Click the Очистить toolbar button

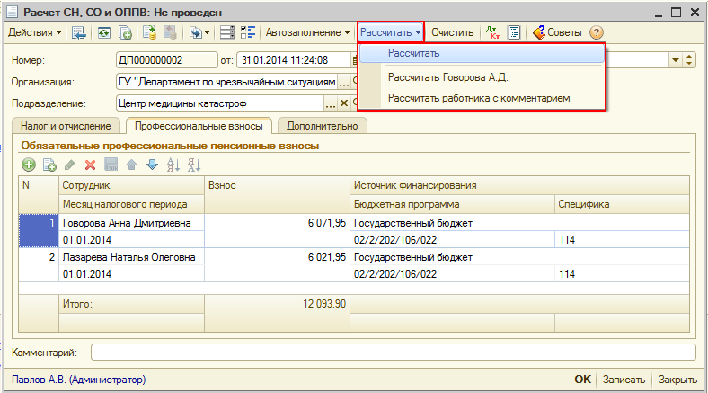pyautogui.click(x=452, y=32)
